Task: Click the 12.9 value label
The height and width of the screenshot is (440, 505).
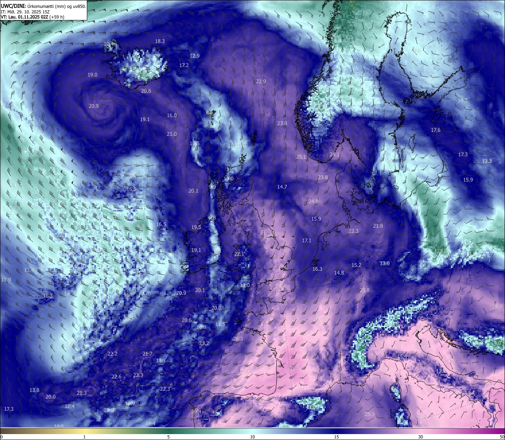Action: (x=195, y=56)
